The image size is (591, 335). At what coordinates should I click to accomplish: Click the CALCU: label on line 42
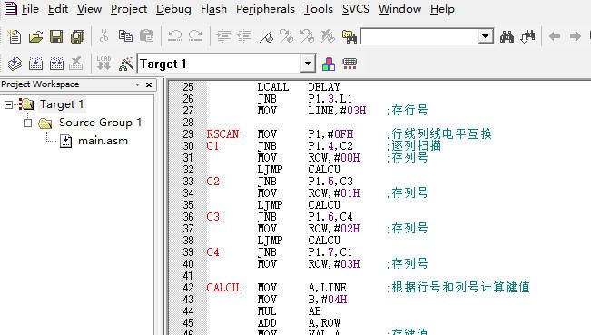(224, 288)
